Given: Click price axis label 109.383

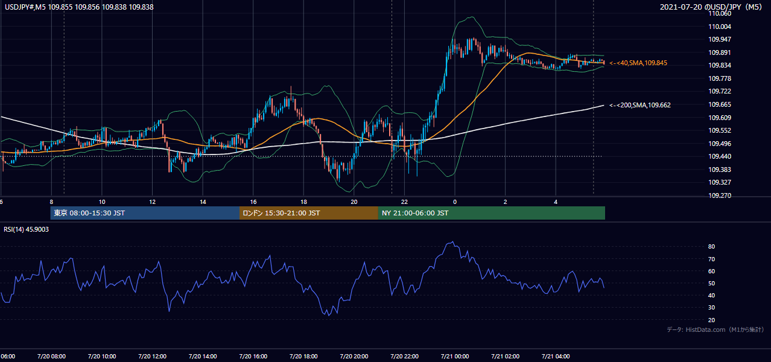Looking at the screenshot, I should tap(720, 170).
